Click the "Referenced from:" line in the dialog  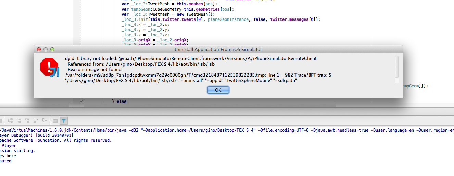141,64
